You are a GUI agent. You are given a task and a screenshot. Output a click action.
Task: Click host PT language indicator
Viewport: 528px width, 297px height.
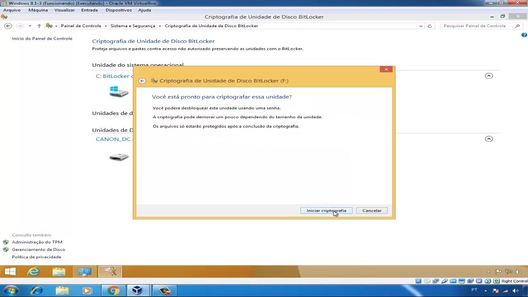point(474,290)
